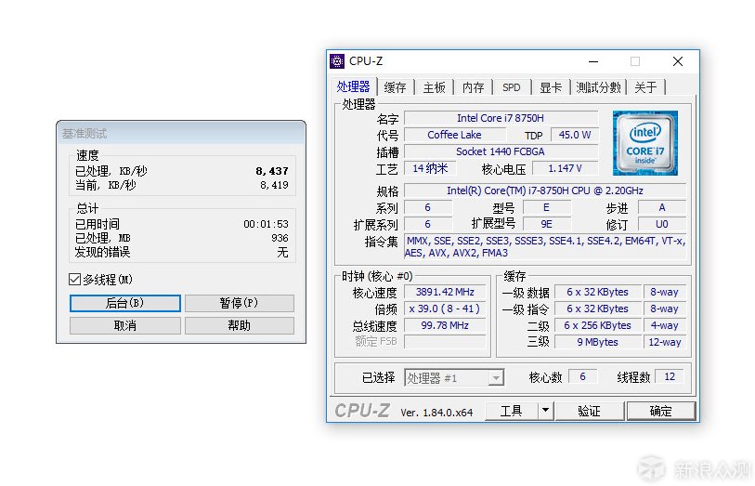The image size is (755, 486).
Task: Click the 修订 value U0
Action: tap(661, 224)
